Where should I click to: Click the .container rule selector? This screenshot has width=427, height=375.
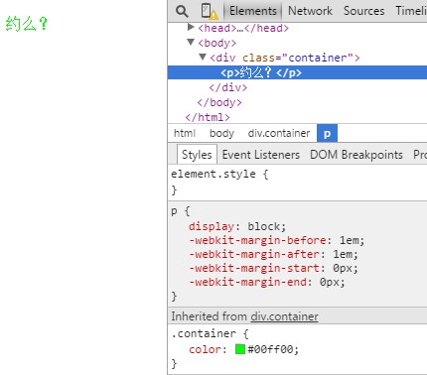204,333
